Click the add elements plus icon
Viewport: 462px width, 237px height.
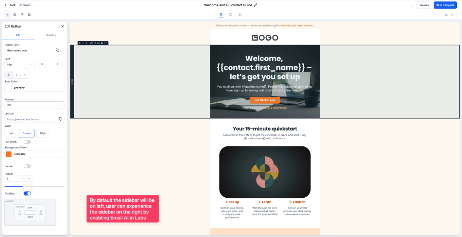(x=7, y=15)
